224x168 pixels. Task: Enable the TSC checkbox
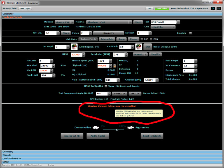click(x=141, y=39)
